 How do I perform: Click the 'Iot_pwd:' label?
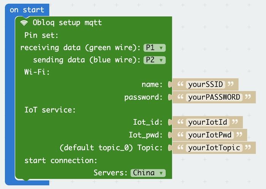[x=146, y=135]
